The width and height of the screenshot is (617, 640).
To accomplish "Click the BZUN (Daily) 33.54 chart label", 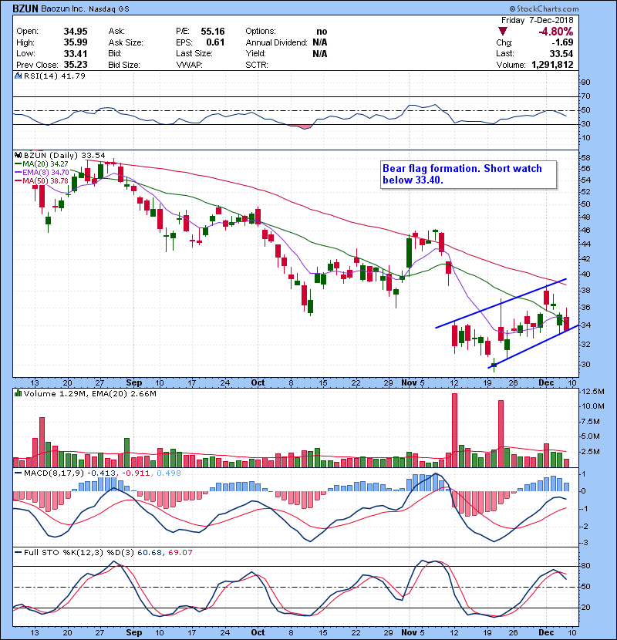I will (x=65, y=155).
